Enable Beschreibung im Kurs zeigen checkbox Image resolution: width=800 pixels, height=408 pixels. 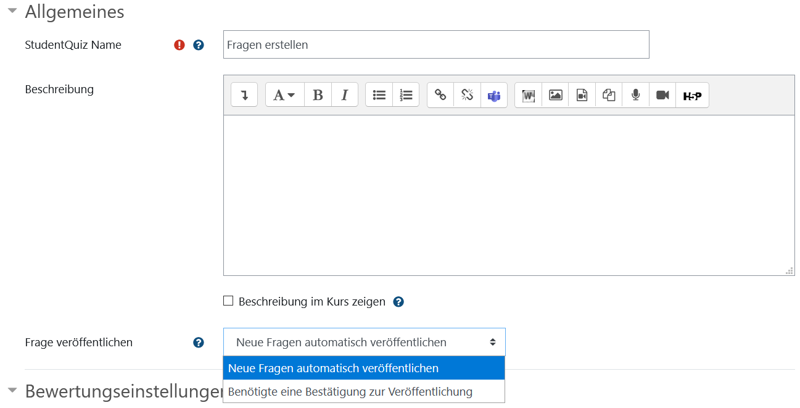[228, 301]
